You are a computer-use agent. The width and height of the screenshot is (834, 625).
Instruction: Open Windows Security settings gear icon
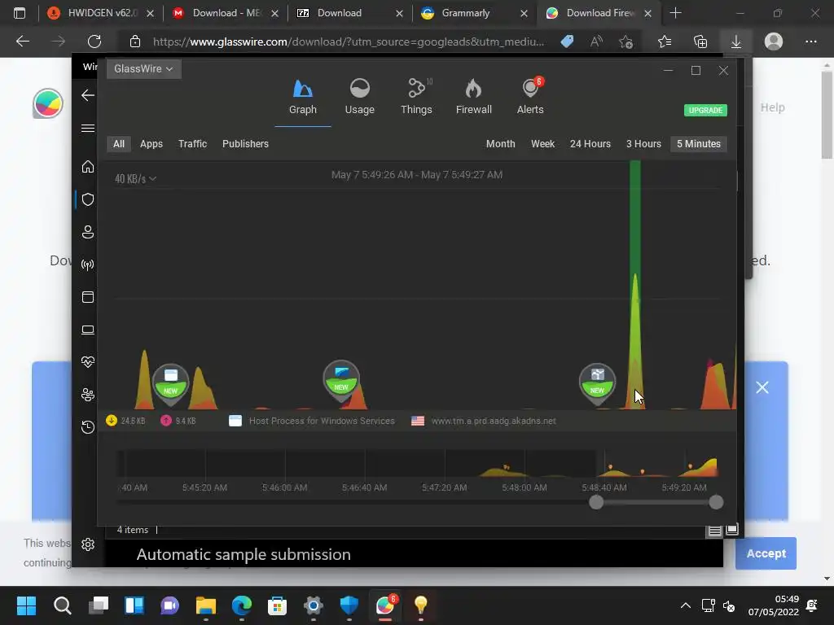pos(88,544)
